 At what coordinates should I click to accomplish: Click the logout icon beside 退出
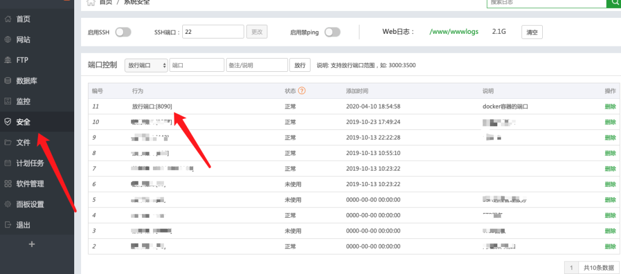click(x=7, y=225)
